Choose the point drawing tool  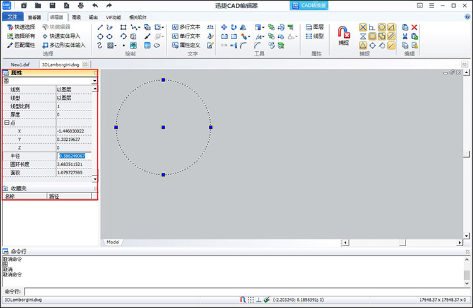(x=124, y=45)
